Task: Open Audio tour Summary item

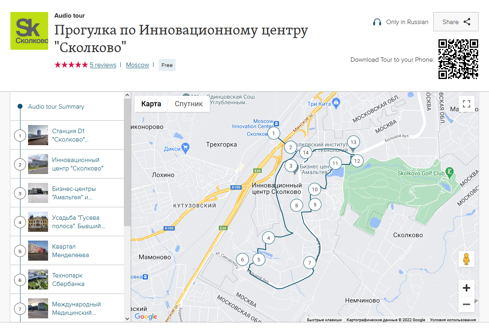Action: click(56, 107)
